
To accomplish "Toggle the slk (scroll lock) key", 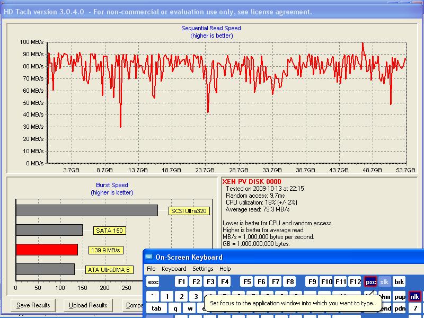I will pyautogui.click(x=384, y=282).
